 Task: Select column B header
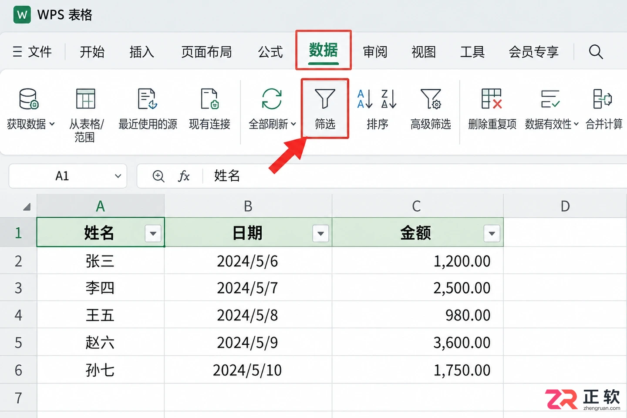point(248,206)
